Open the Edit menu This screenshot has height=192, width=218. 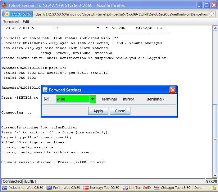point(26,22)
